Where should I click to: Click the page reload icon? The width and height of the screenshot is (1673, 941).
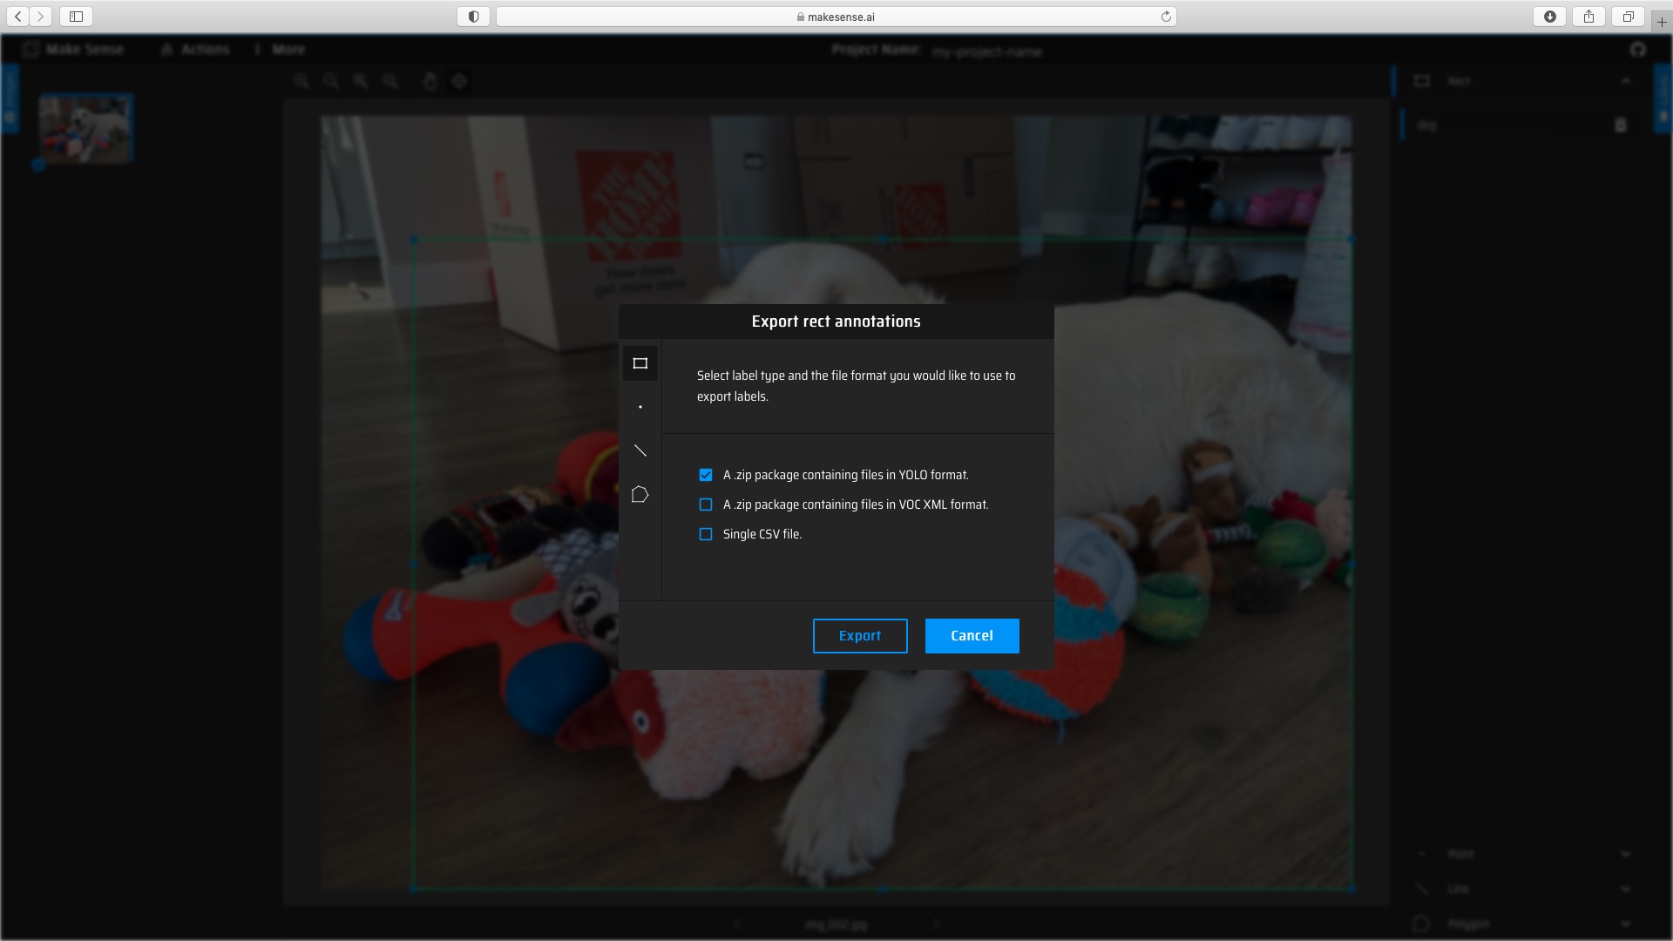point(1165,17)
